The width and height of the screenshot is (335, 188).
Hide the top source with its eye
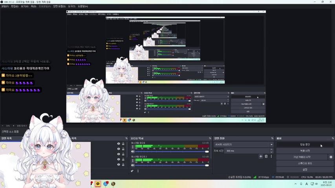[119, 144]
